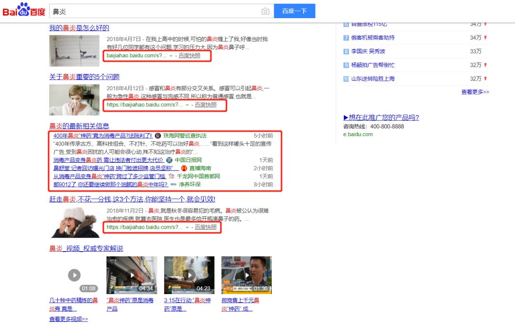Open news 消毒产品变身鼻炎药
The image size is (515, 327).
pos(108,160)
